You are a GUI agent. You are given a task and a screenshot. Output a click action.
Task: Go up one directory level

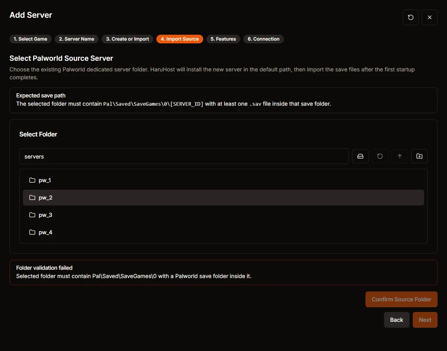point(399,156)
